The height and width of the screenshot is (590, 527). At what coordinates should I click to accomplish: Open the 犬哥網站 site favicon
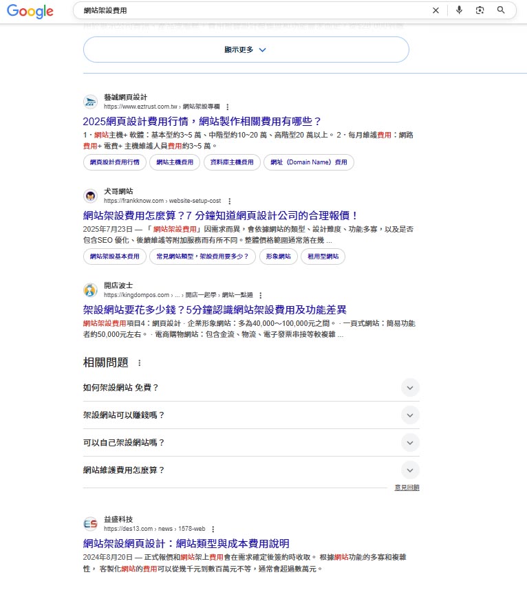pos(90,196)
